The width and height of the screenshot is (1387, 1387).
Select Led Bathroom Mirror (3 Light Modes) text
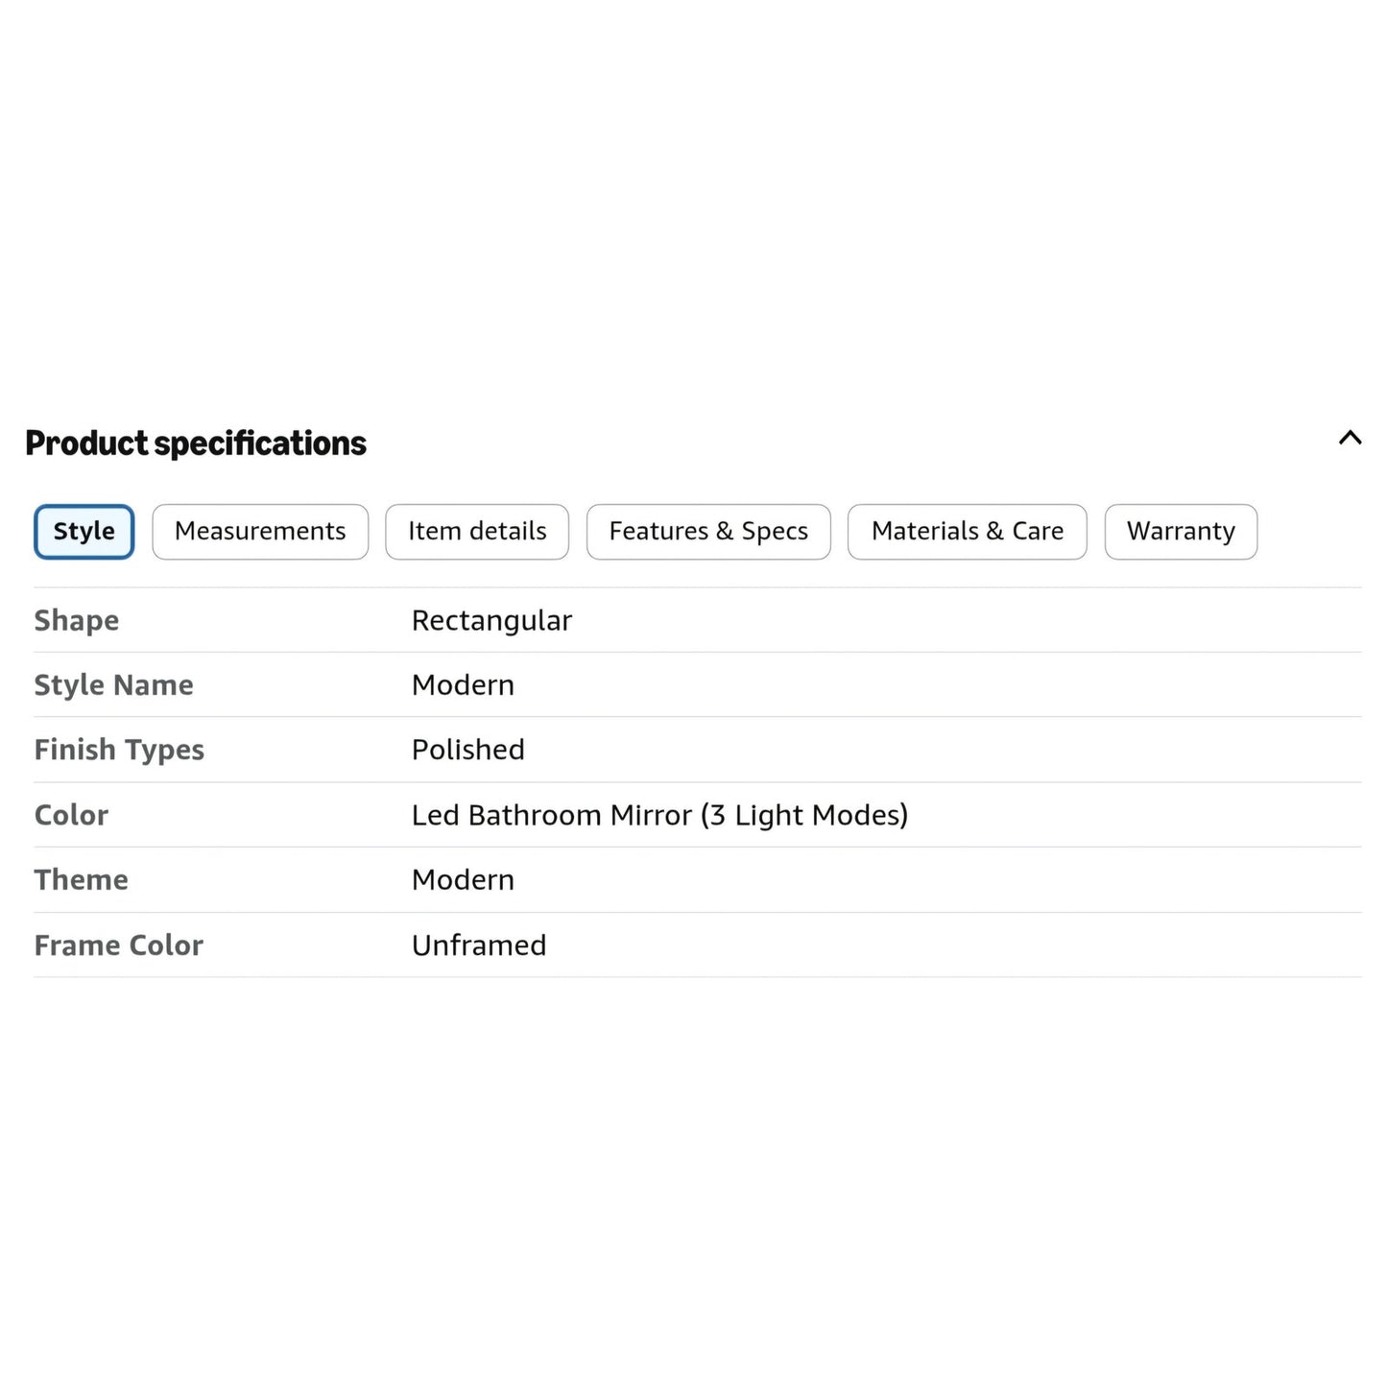(659, 815)
